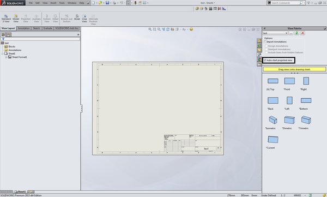Open the Appearances tab in task pane
Image resolution: width=327 pixels, height=197 pixels.
(x=259, y=59)
